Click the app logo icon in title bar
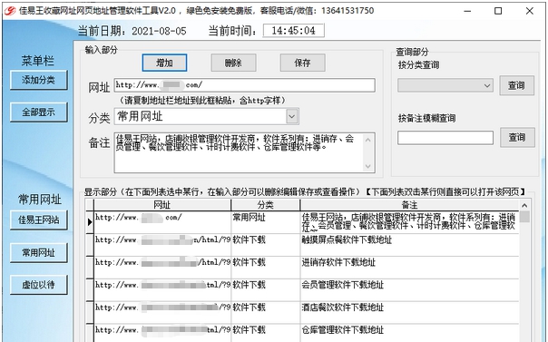The image size is (548, 342). 10,11
